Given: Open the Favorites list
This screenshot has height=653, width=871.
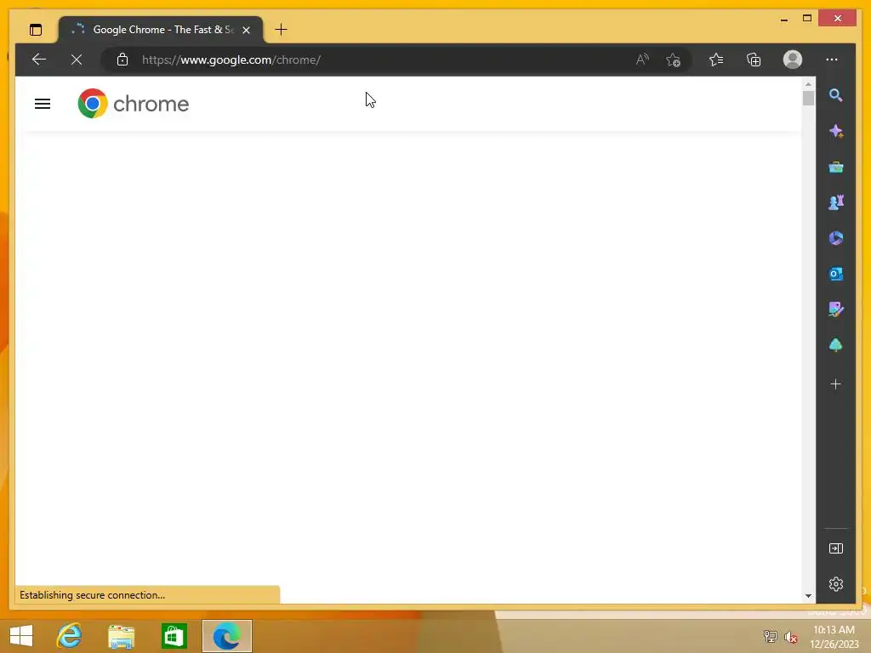Looking at the screenshot, I should pos(716,60).
